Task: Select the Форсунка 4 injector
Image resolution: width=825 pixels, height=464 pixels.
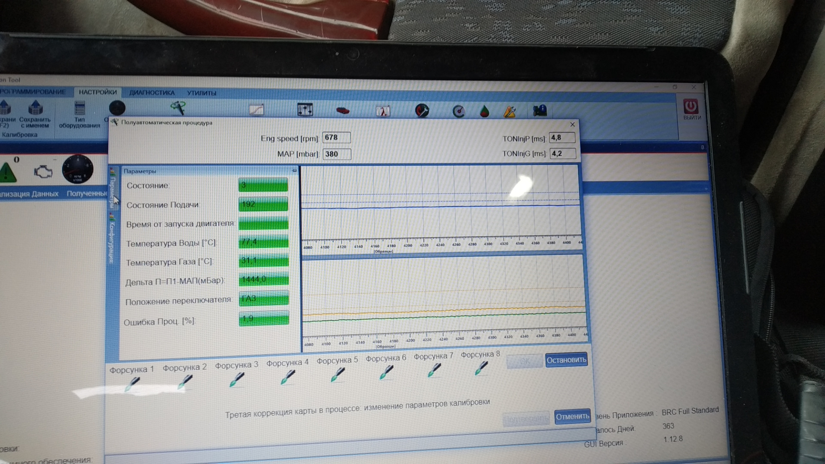Action: coord(287,377)
